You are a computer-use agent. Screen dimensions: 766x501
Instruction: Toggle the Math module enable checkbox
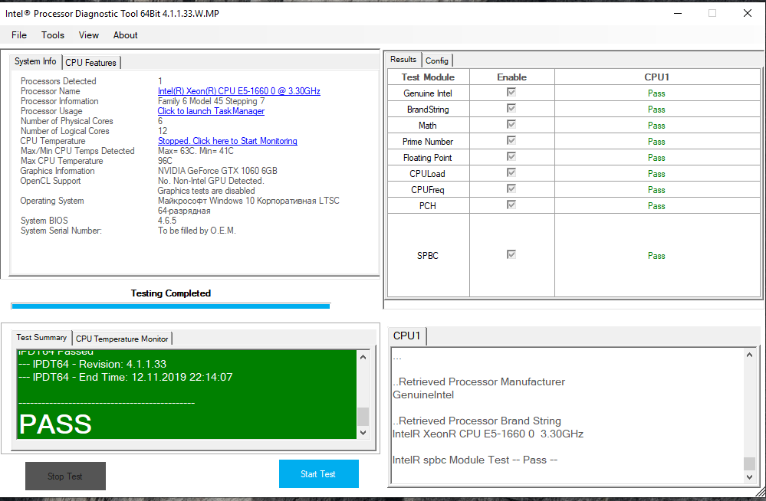(x=511, y=124)
